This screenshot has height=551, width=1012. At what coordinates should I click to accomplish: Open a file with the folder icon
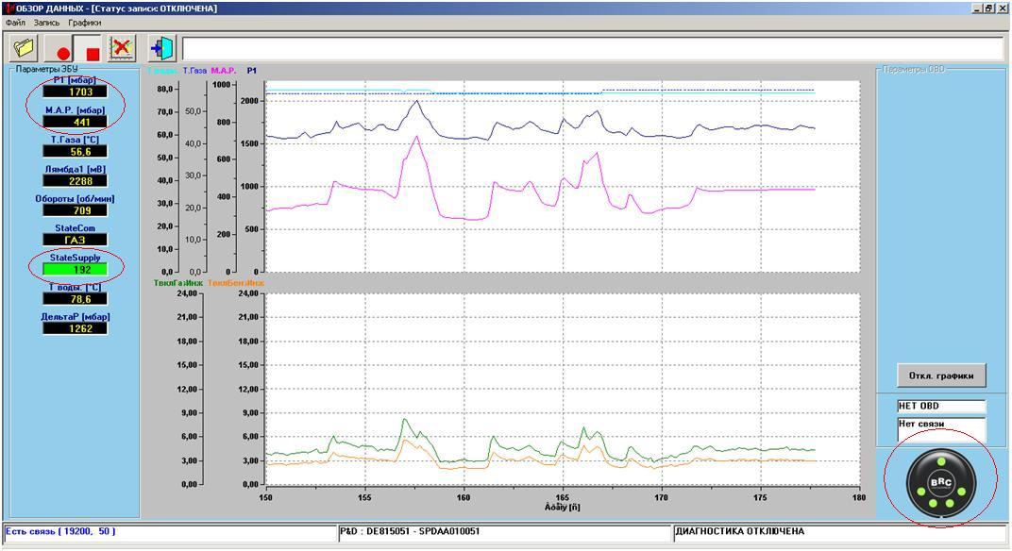pos(24,48)
